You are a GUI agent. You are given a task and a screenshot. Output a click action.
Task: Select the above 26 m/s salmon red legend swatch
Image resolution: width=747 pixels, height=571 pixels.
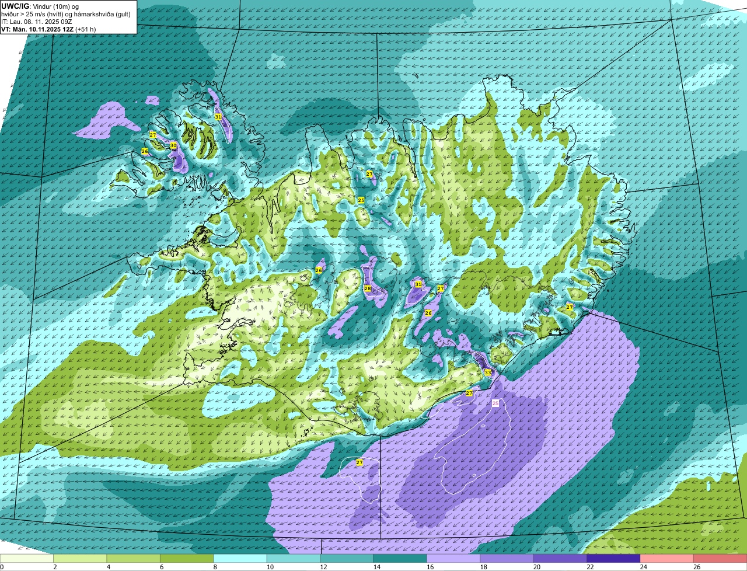coord(720,559)
